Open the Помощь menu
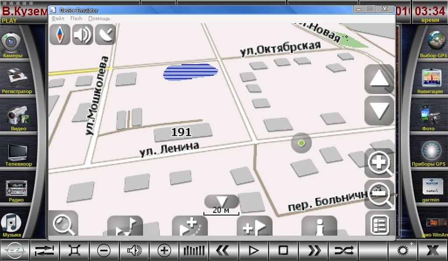Viewport: 448px width, 261px height. (99, 18)
